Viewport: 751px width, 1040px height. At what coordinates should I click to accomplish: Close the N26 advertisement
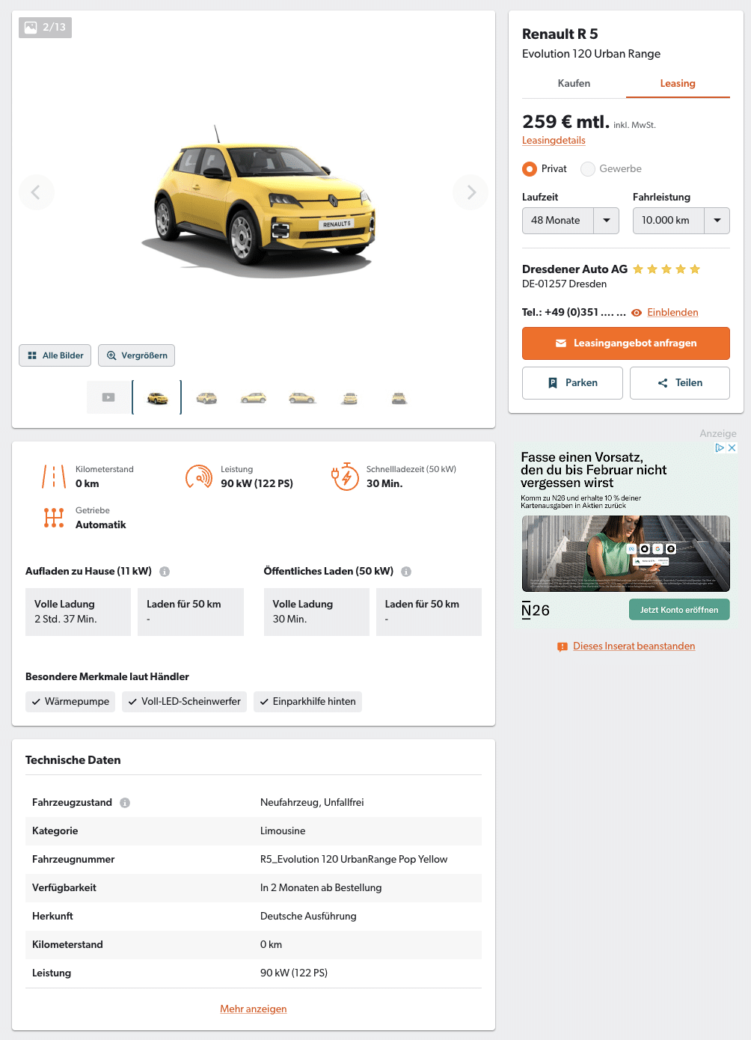[732, 447]
